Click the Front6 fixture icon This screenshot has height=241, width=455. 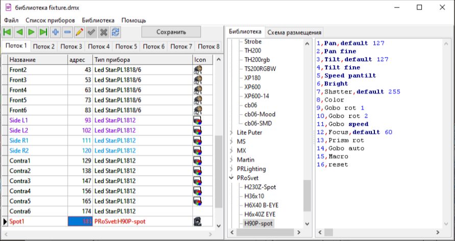click(197, 110)
